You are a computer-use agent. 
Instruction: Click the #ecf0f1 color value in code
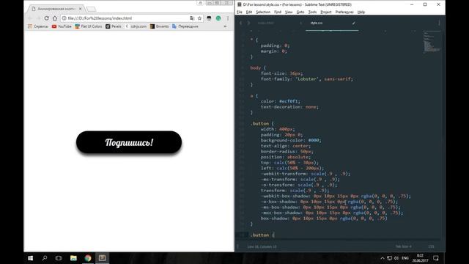tap(289, 101)
